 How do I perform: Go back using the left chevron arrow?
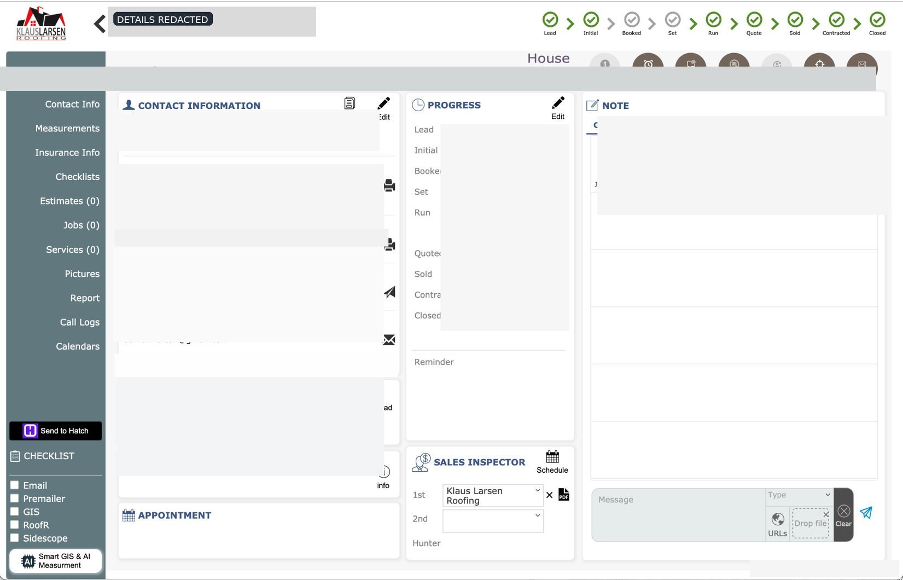click(x=100, y=24)
